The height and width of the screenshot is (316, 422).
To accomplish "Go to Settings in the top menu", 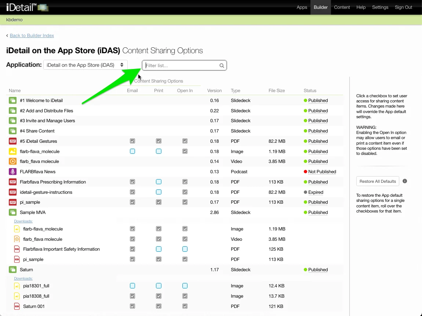I will pos(380,7).
